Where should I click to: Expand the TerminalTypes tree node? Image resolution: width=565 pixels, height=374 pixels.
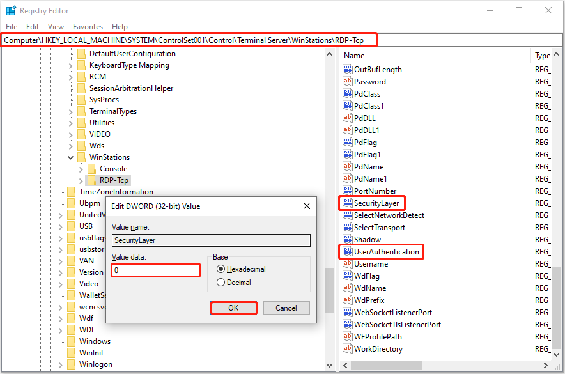click(70, 111)
